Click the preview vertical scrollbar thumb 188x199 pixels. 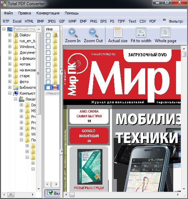pyautogui.click(x=184, y=54)
